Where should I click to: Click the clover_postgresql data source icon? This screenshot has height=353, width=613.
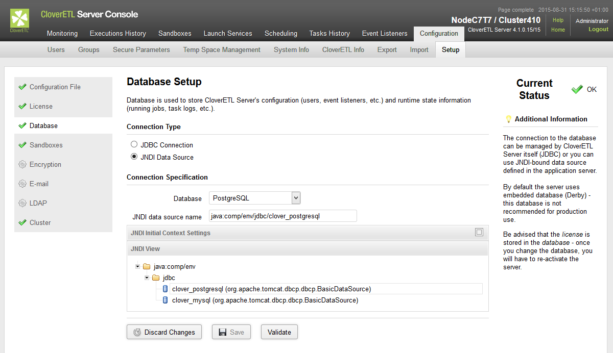pos(166,289)
